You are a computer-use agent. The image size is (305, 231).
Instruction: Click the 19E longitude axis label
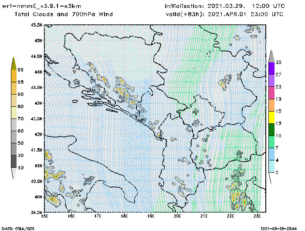pyautogui.click(x=151, y=216)
